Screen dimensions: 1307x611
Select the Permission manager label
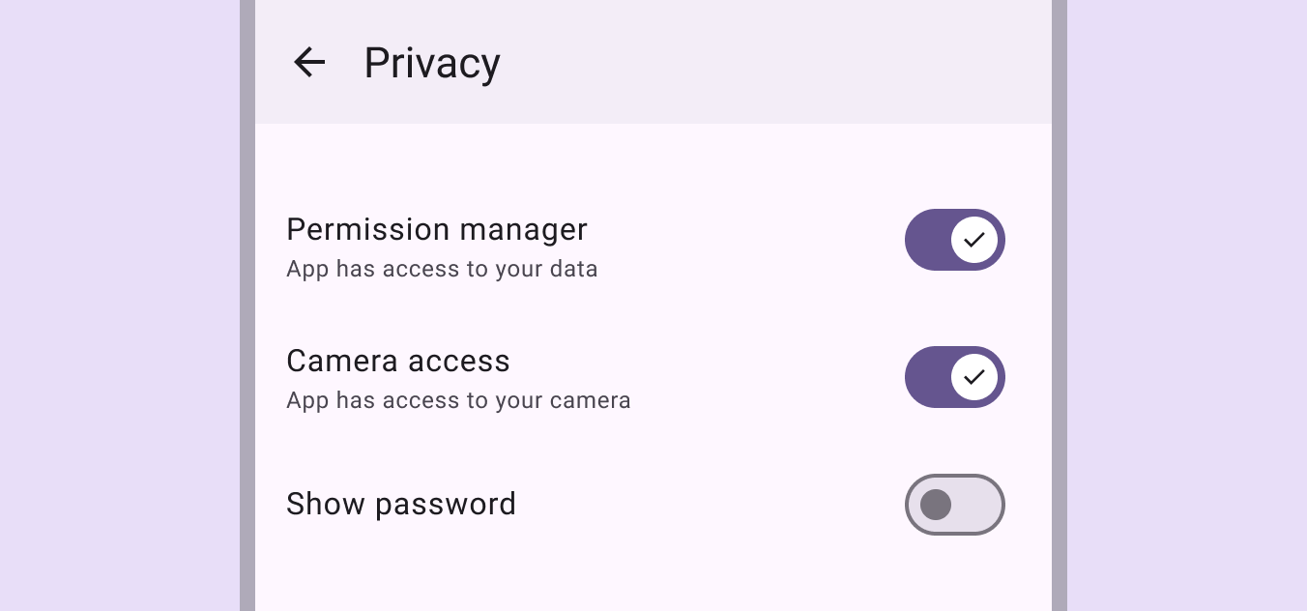coord(436,229)
